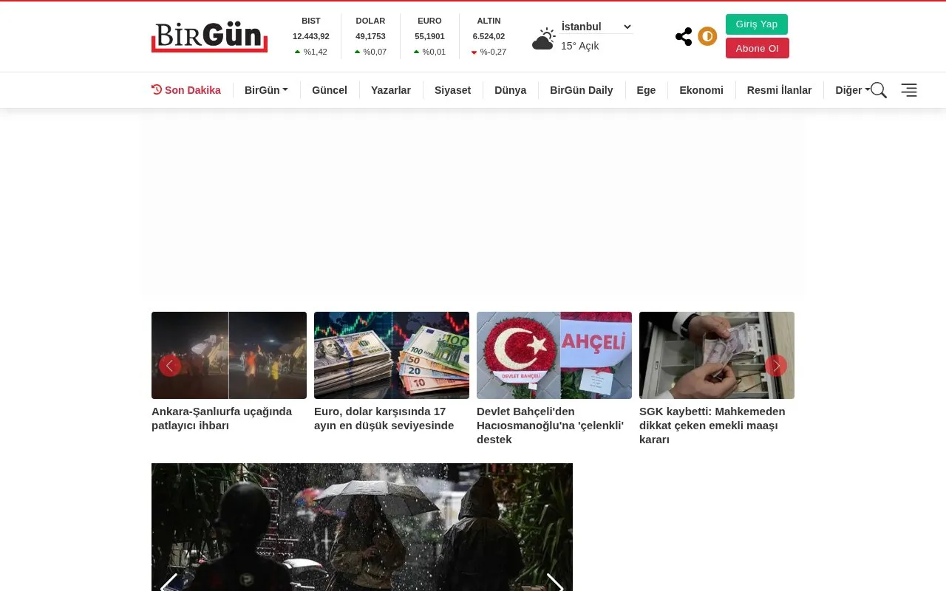Image resolution: width=946 pixels, height=591 pixels.
Task: Click the DOLAR exchange rate value
Action: pyautogui.click(x=370, y=36)
